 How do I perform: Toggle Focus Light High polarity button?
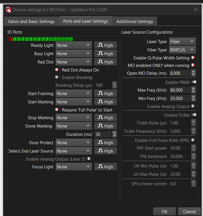105,167
